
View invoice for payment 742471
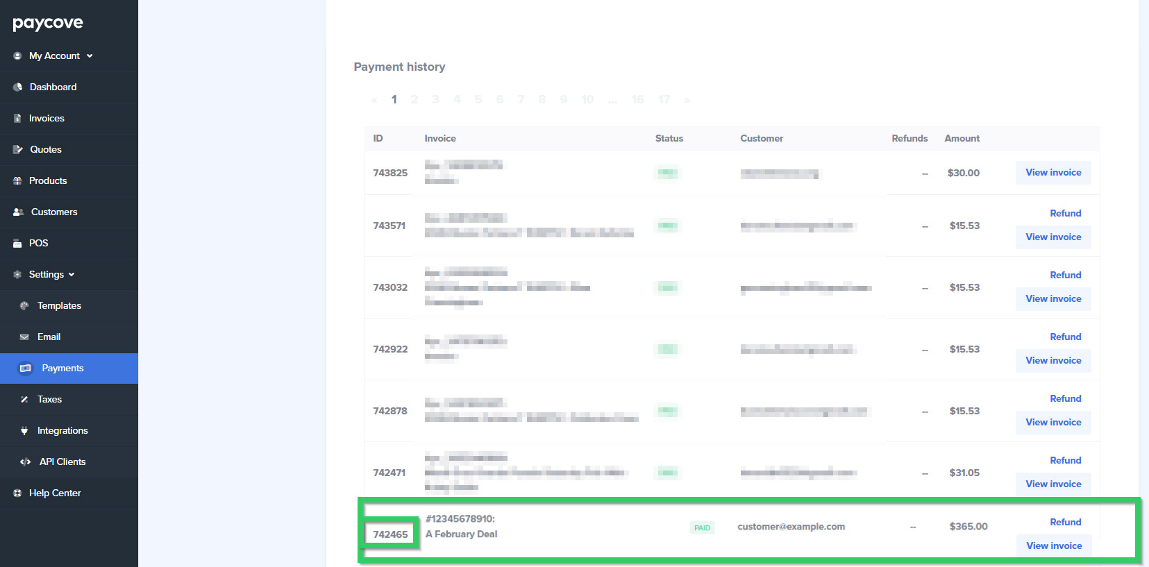1053,484
